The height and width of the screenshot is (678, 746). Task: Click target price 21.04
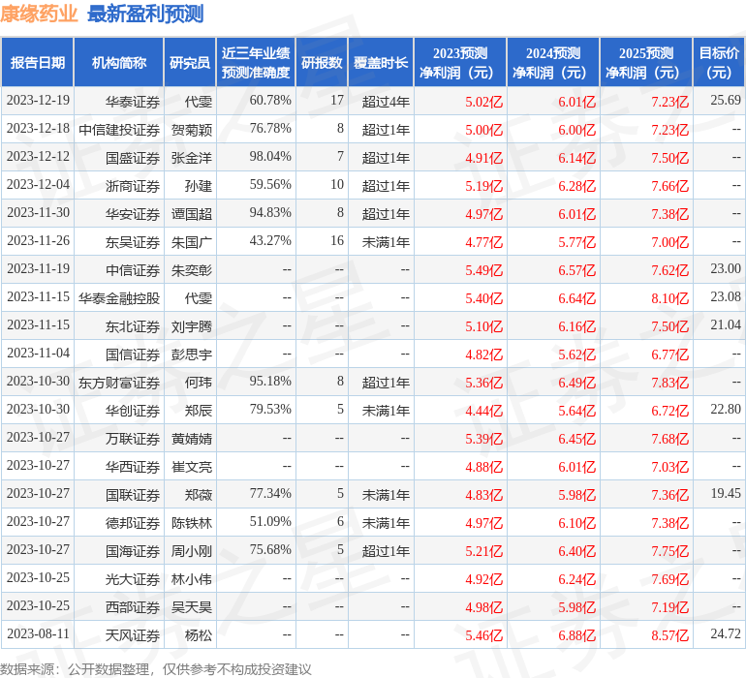[x=726, y=325]
